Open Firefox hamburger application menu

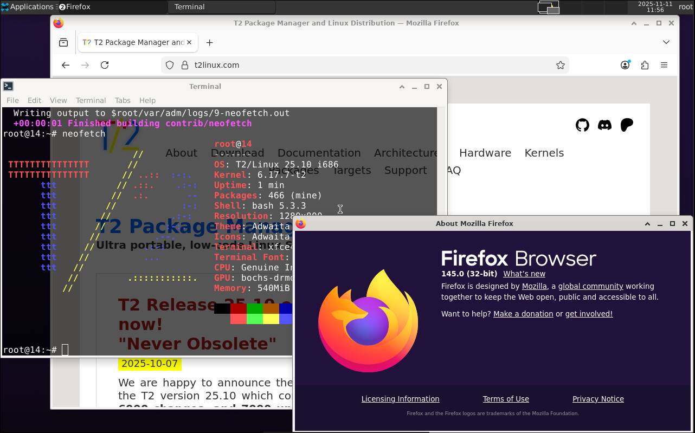click(664, 65)
